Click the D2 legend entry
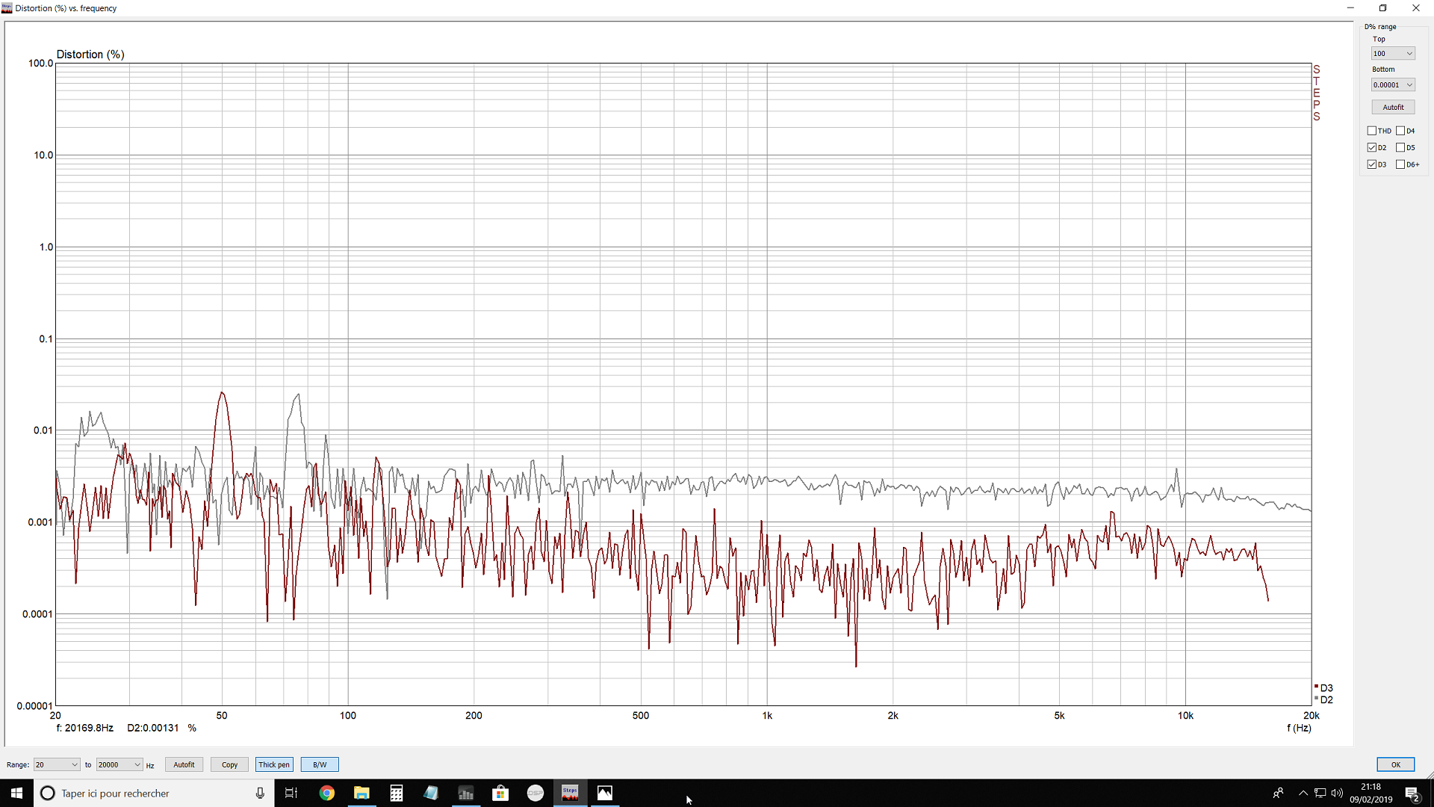 tap(1323, 700)
